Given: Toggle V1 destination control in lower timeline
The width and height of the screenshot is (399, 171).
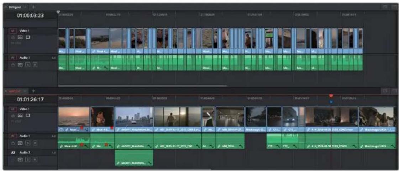Looking at the screenshot, I should pyautogui.click(x=13, y=109).
